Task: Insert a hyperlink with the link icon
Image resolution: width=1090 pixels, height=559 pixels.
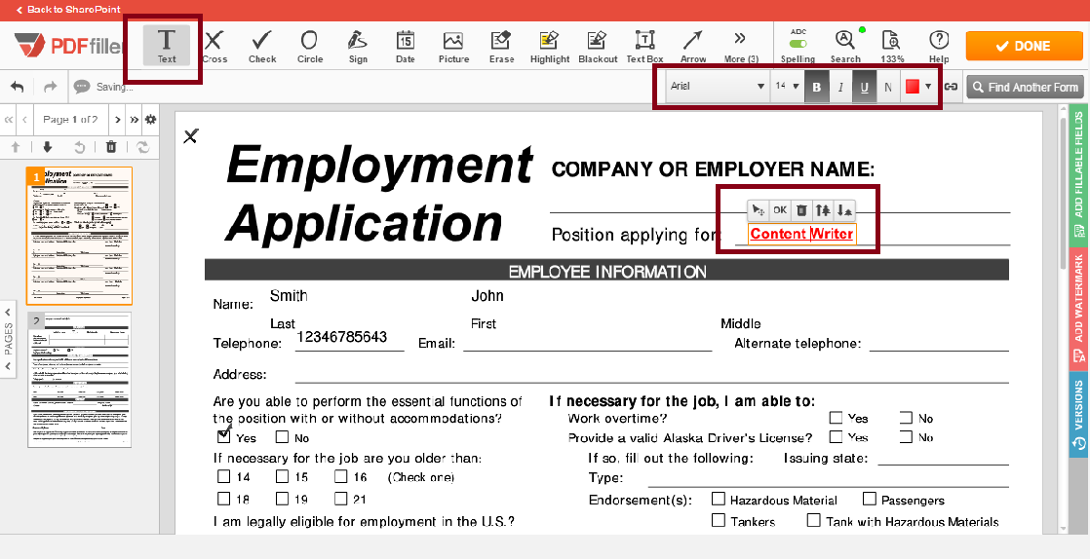Action: tap(951, 87)
